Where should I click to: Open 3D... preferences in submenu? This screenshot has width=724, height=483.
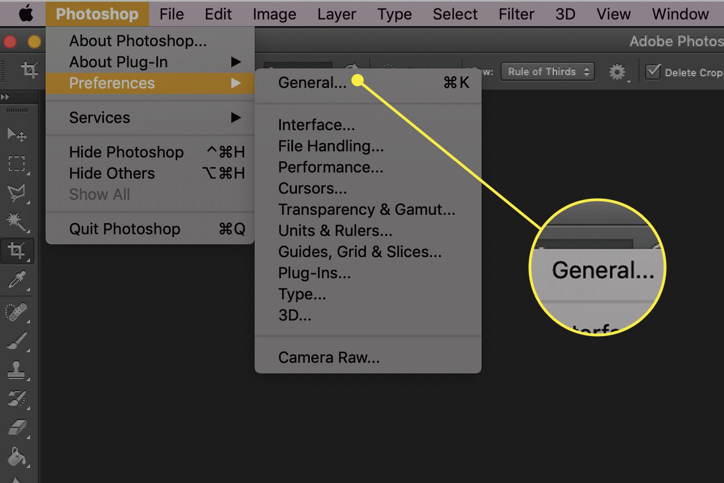(x=368, y=315)
